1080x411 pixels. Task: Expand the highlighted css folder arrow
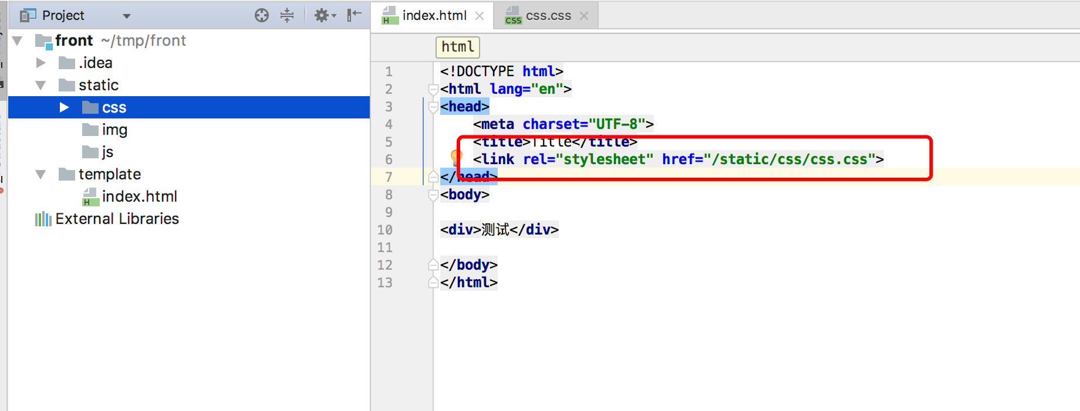64,107
